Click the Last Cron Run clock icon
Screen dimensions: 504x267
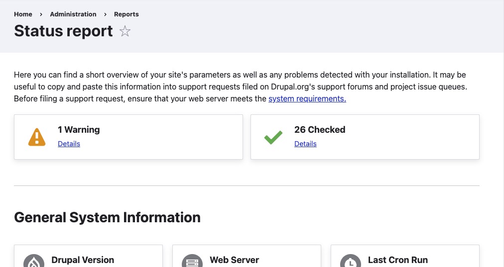(351, 261)
